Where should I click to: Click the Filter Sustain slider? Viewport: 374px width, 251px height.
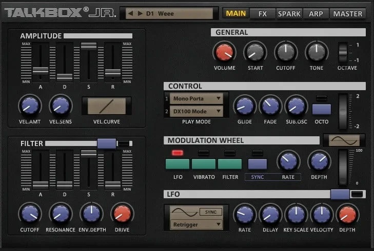coord(88,153)
